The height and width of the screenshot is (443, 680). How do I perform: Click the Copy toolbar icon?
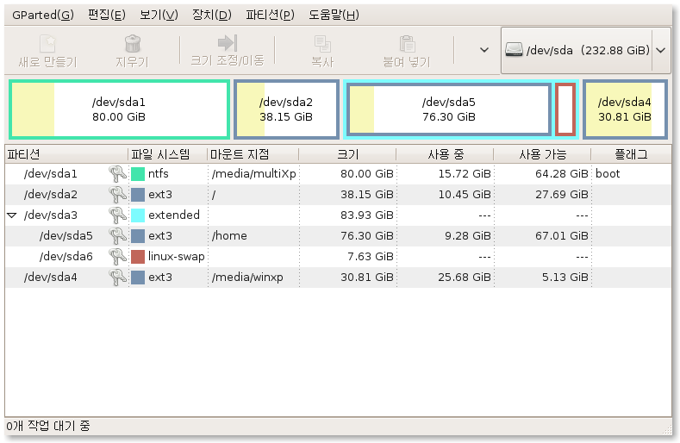(x=322, y=44)
